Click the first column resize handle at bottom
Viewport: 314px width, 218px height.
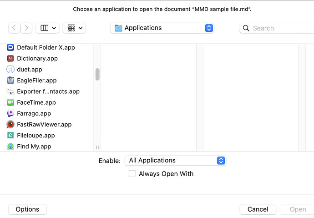pos(97,147)
